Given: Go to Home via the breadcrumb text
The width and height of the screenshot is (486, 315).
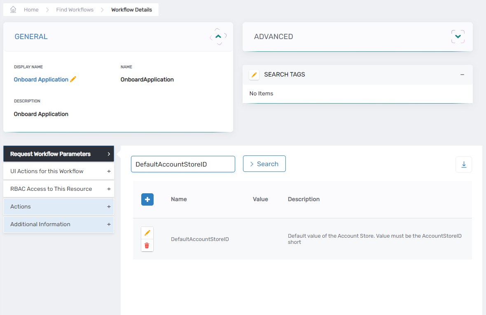Looking at the screenshot, I should click(x=31, y=9).
